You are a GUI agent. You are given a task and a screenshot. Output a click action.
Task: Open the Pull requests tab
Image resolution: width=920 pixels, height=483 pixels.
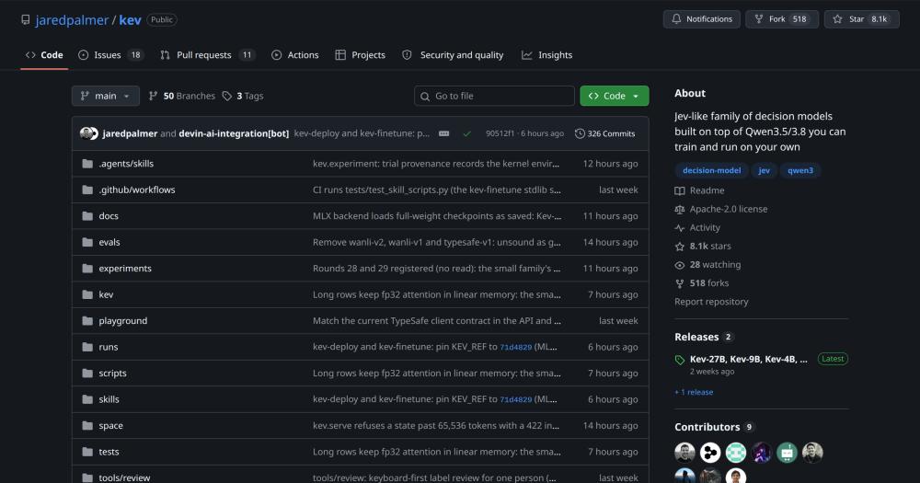point(207,54)
